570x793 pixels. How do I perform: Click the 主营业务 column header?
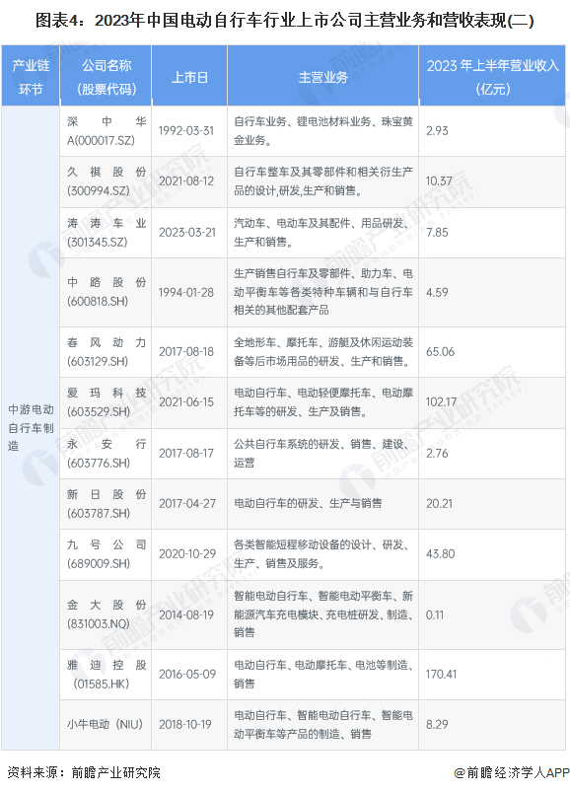322,76
